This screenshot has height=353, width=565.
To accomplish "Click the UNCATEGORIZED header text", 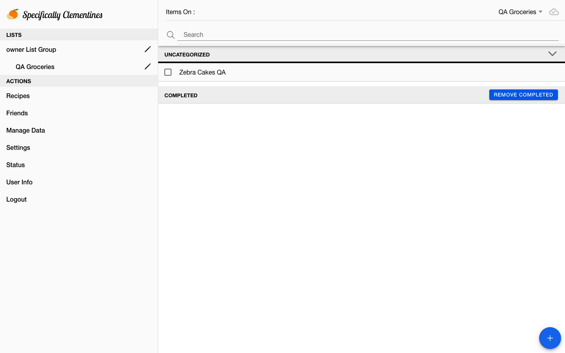I will click(x=187, y=55).
